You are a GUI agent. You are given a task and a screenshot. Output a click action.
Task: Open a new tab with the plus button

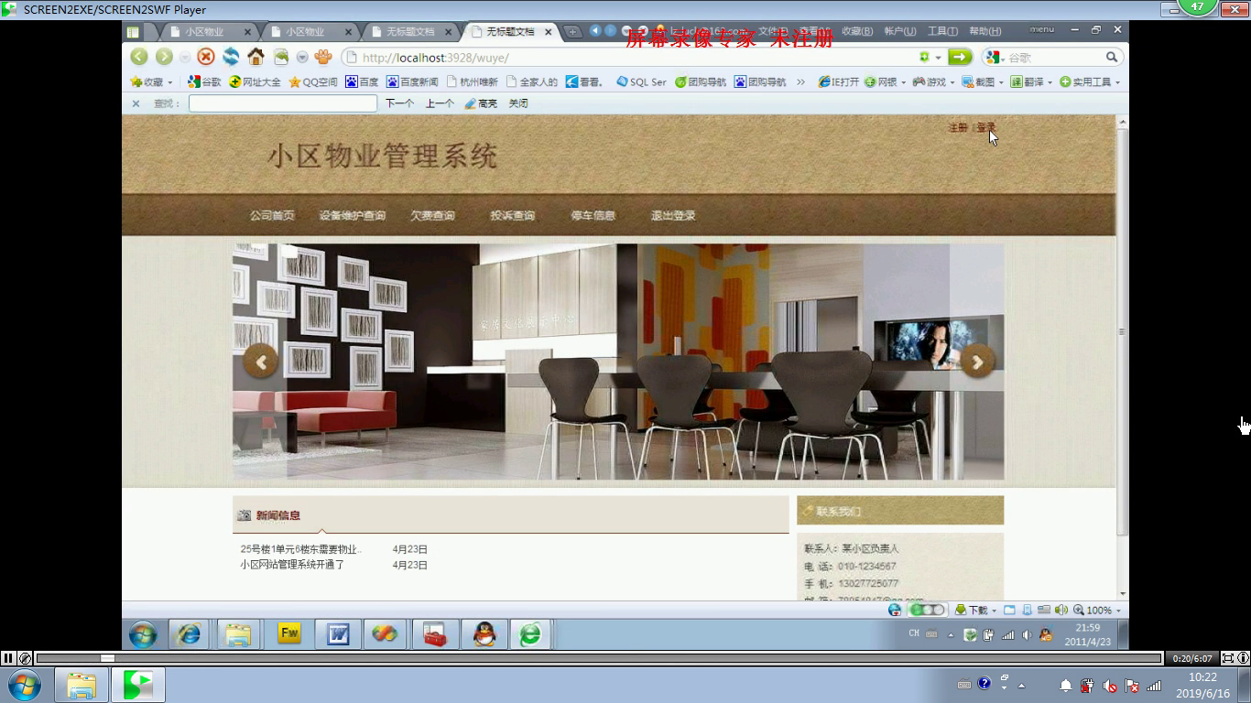pyautogui.click(x=572, y=31)
